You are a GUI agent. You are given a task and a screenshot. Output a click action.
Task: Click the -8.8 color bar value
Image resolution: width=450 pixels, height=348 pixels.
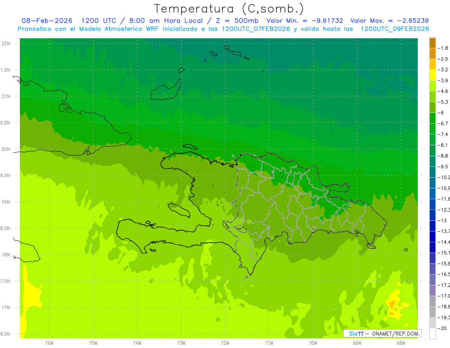[x=443, y=156]
